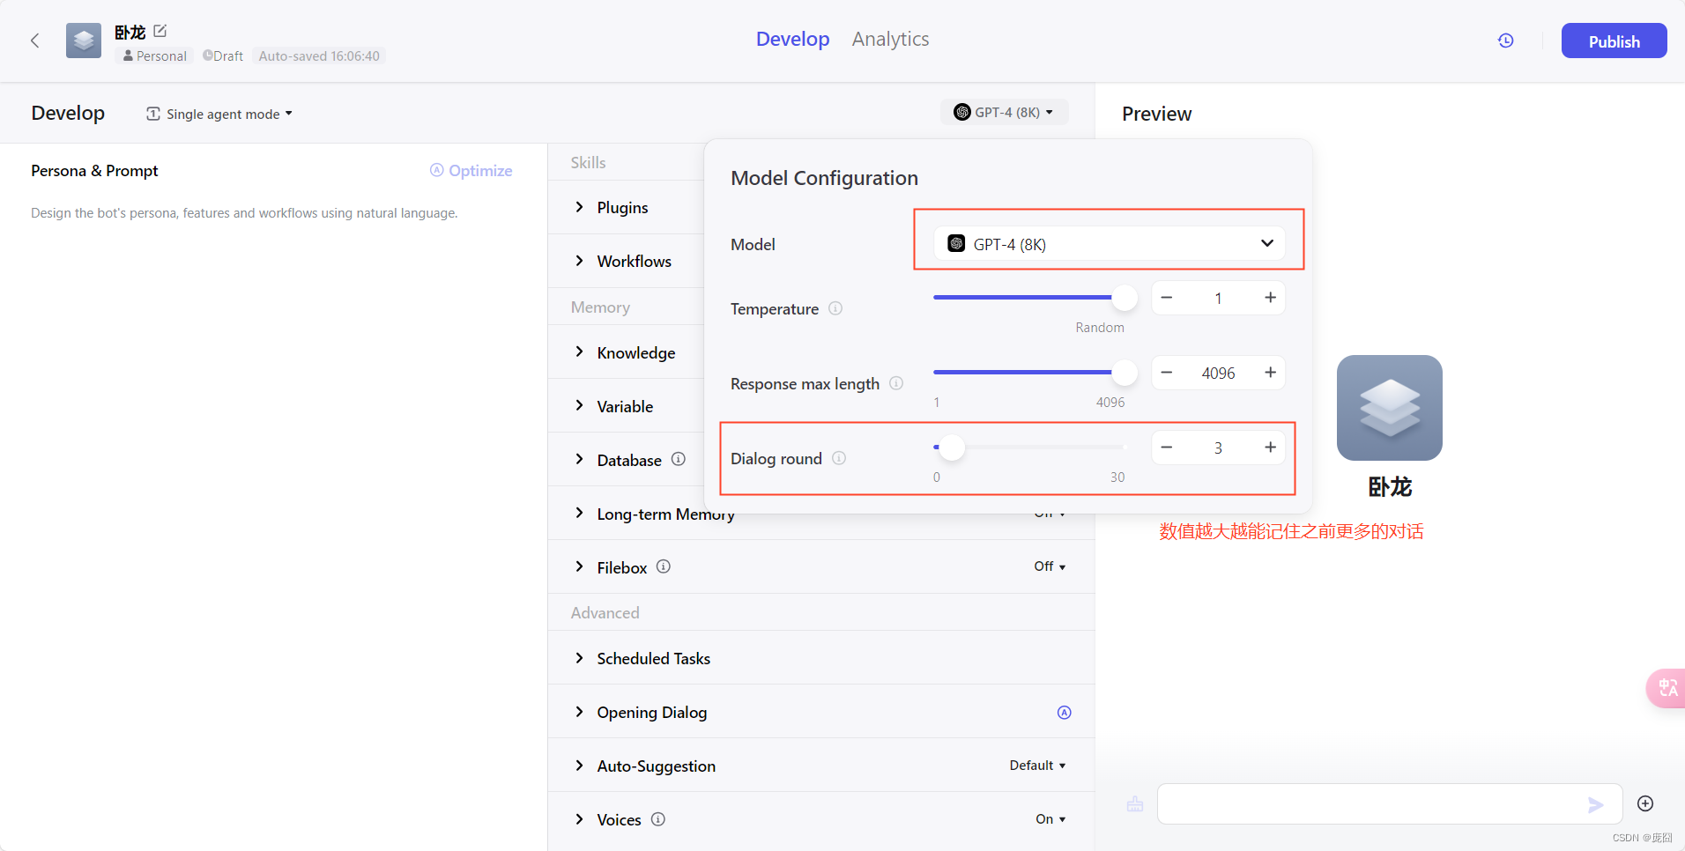Increase Response max length with plus
Screen dimensions: 1685x851
point(1271,373)
